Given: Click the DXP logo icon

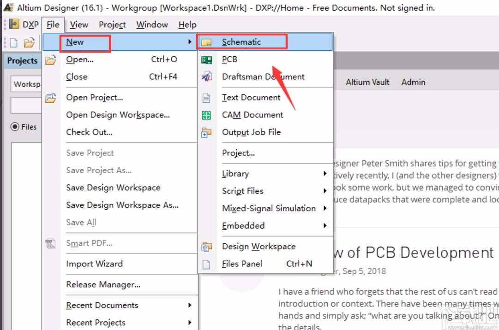Looking at the screenshot, I should (x=14, y=24).
